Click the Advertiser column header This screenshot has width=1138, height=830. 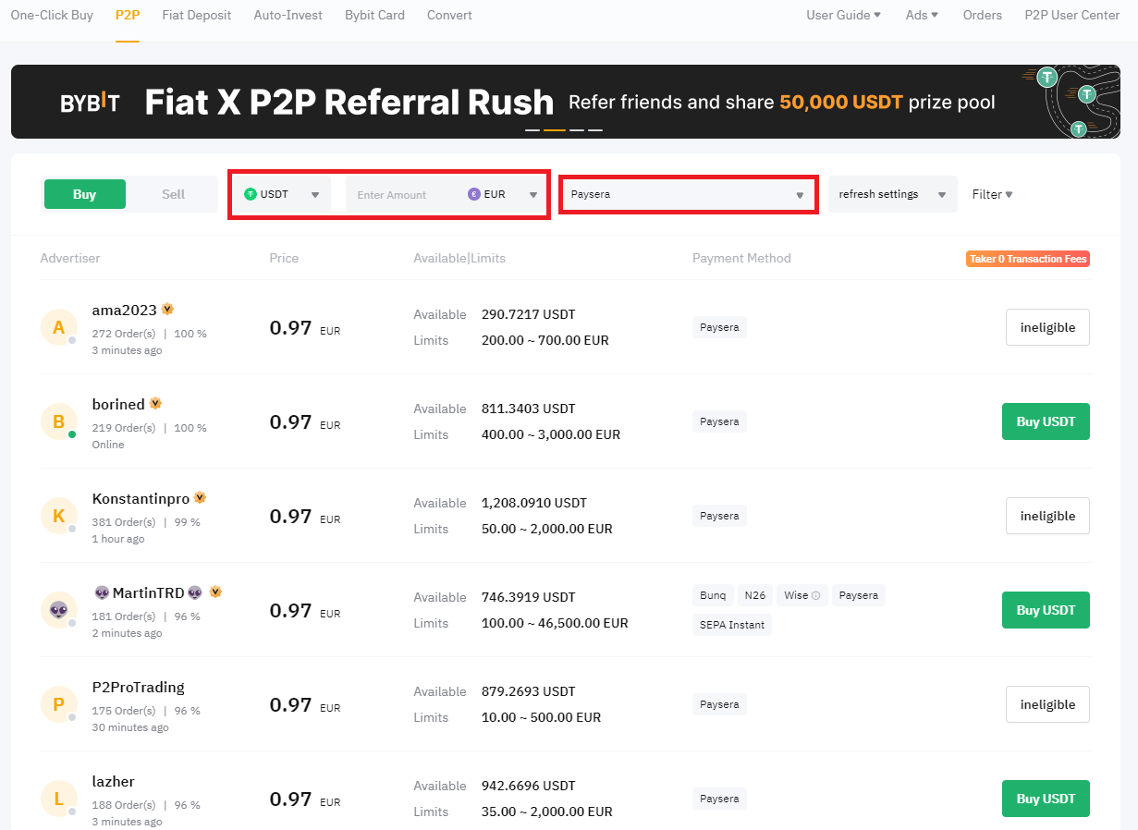click(70, 258)
